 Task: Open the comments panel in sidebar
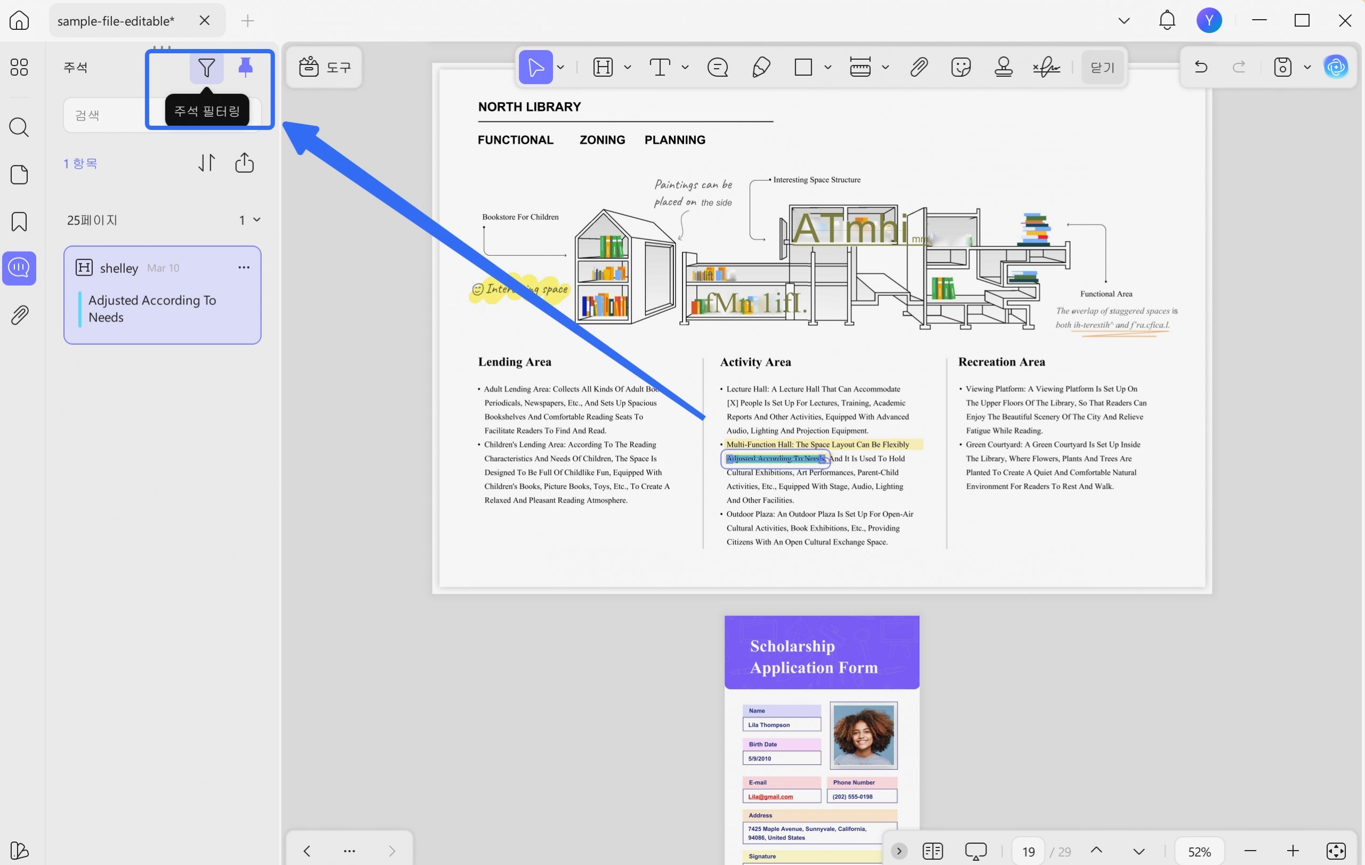click(x=19, y=268)
